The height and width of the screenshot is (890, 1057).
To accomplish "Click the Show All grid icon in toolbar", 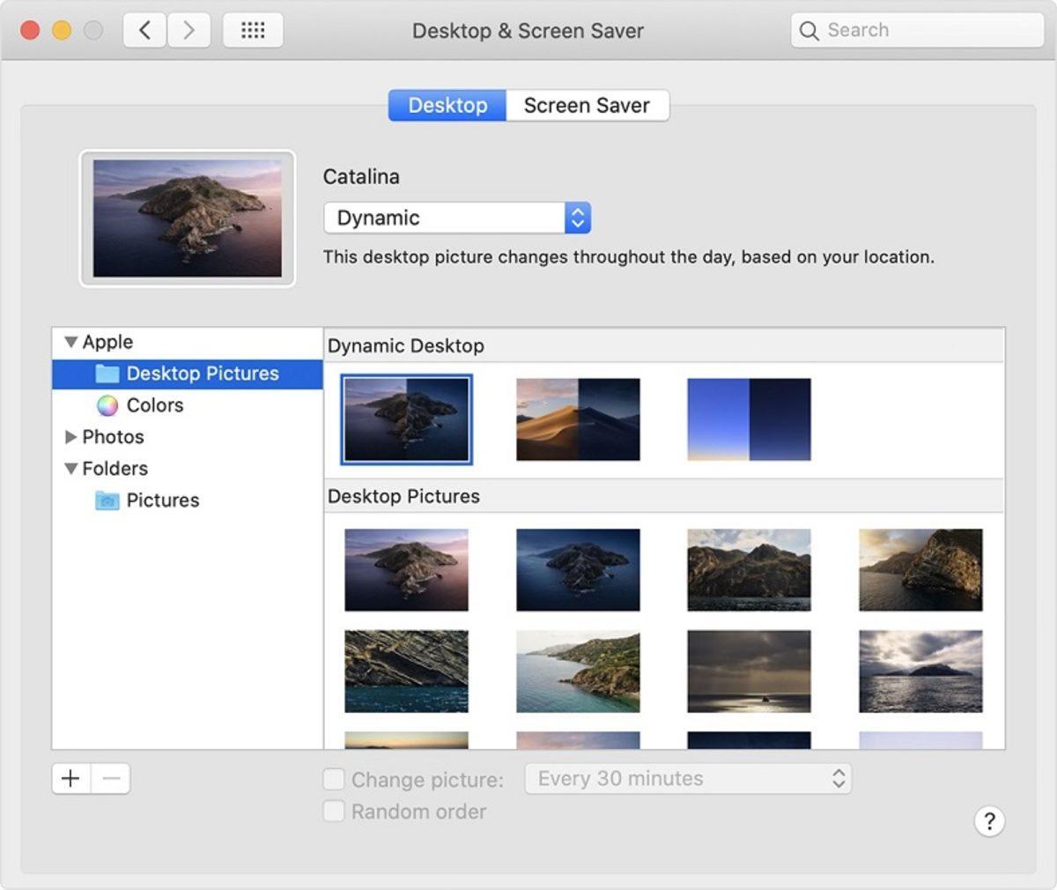I will point(253,29).
